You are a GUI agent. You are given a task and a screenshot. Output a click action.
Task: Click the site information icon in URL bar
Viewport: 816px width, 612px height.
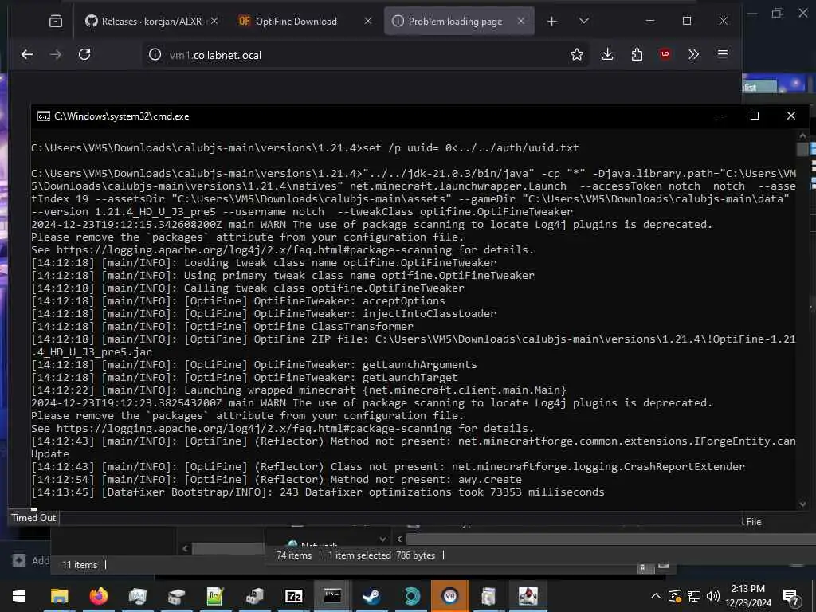[x=155, y=55]
